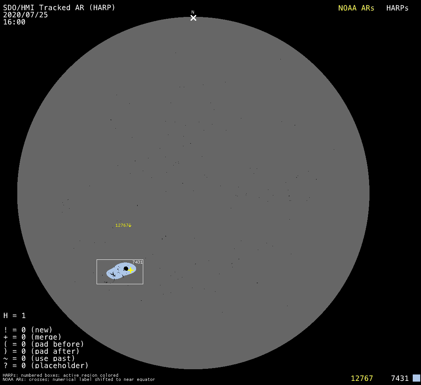Click the 16:00 time stamp
This screenshot has height=385, width=421.
coord(14,22)
